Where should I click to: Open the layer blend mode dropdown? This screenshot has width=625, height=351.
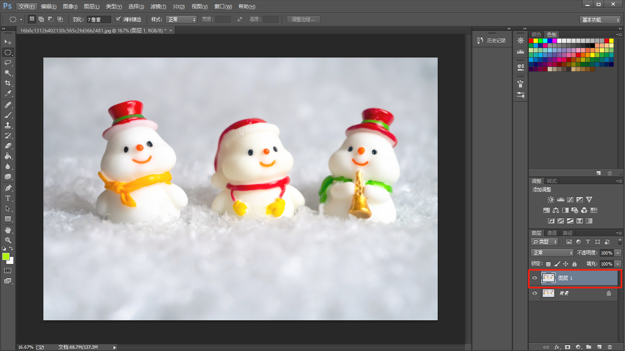coord(552,253)
